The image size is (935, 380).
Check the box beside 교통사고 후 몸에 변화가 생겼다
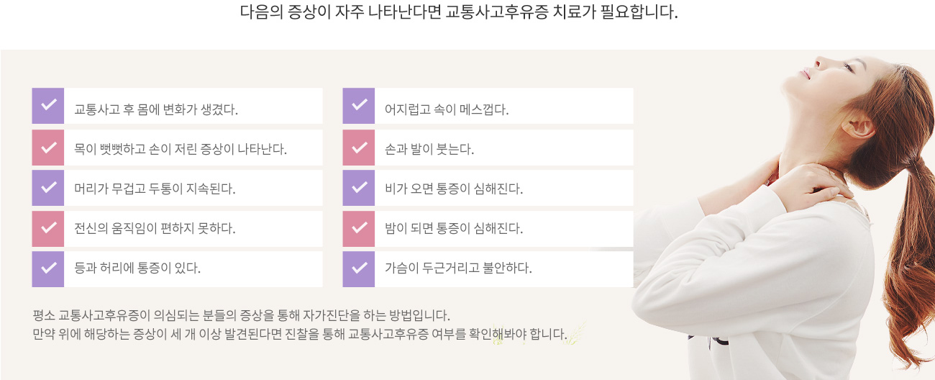(48, 106)
